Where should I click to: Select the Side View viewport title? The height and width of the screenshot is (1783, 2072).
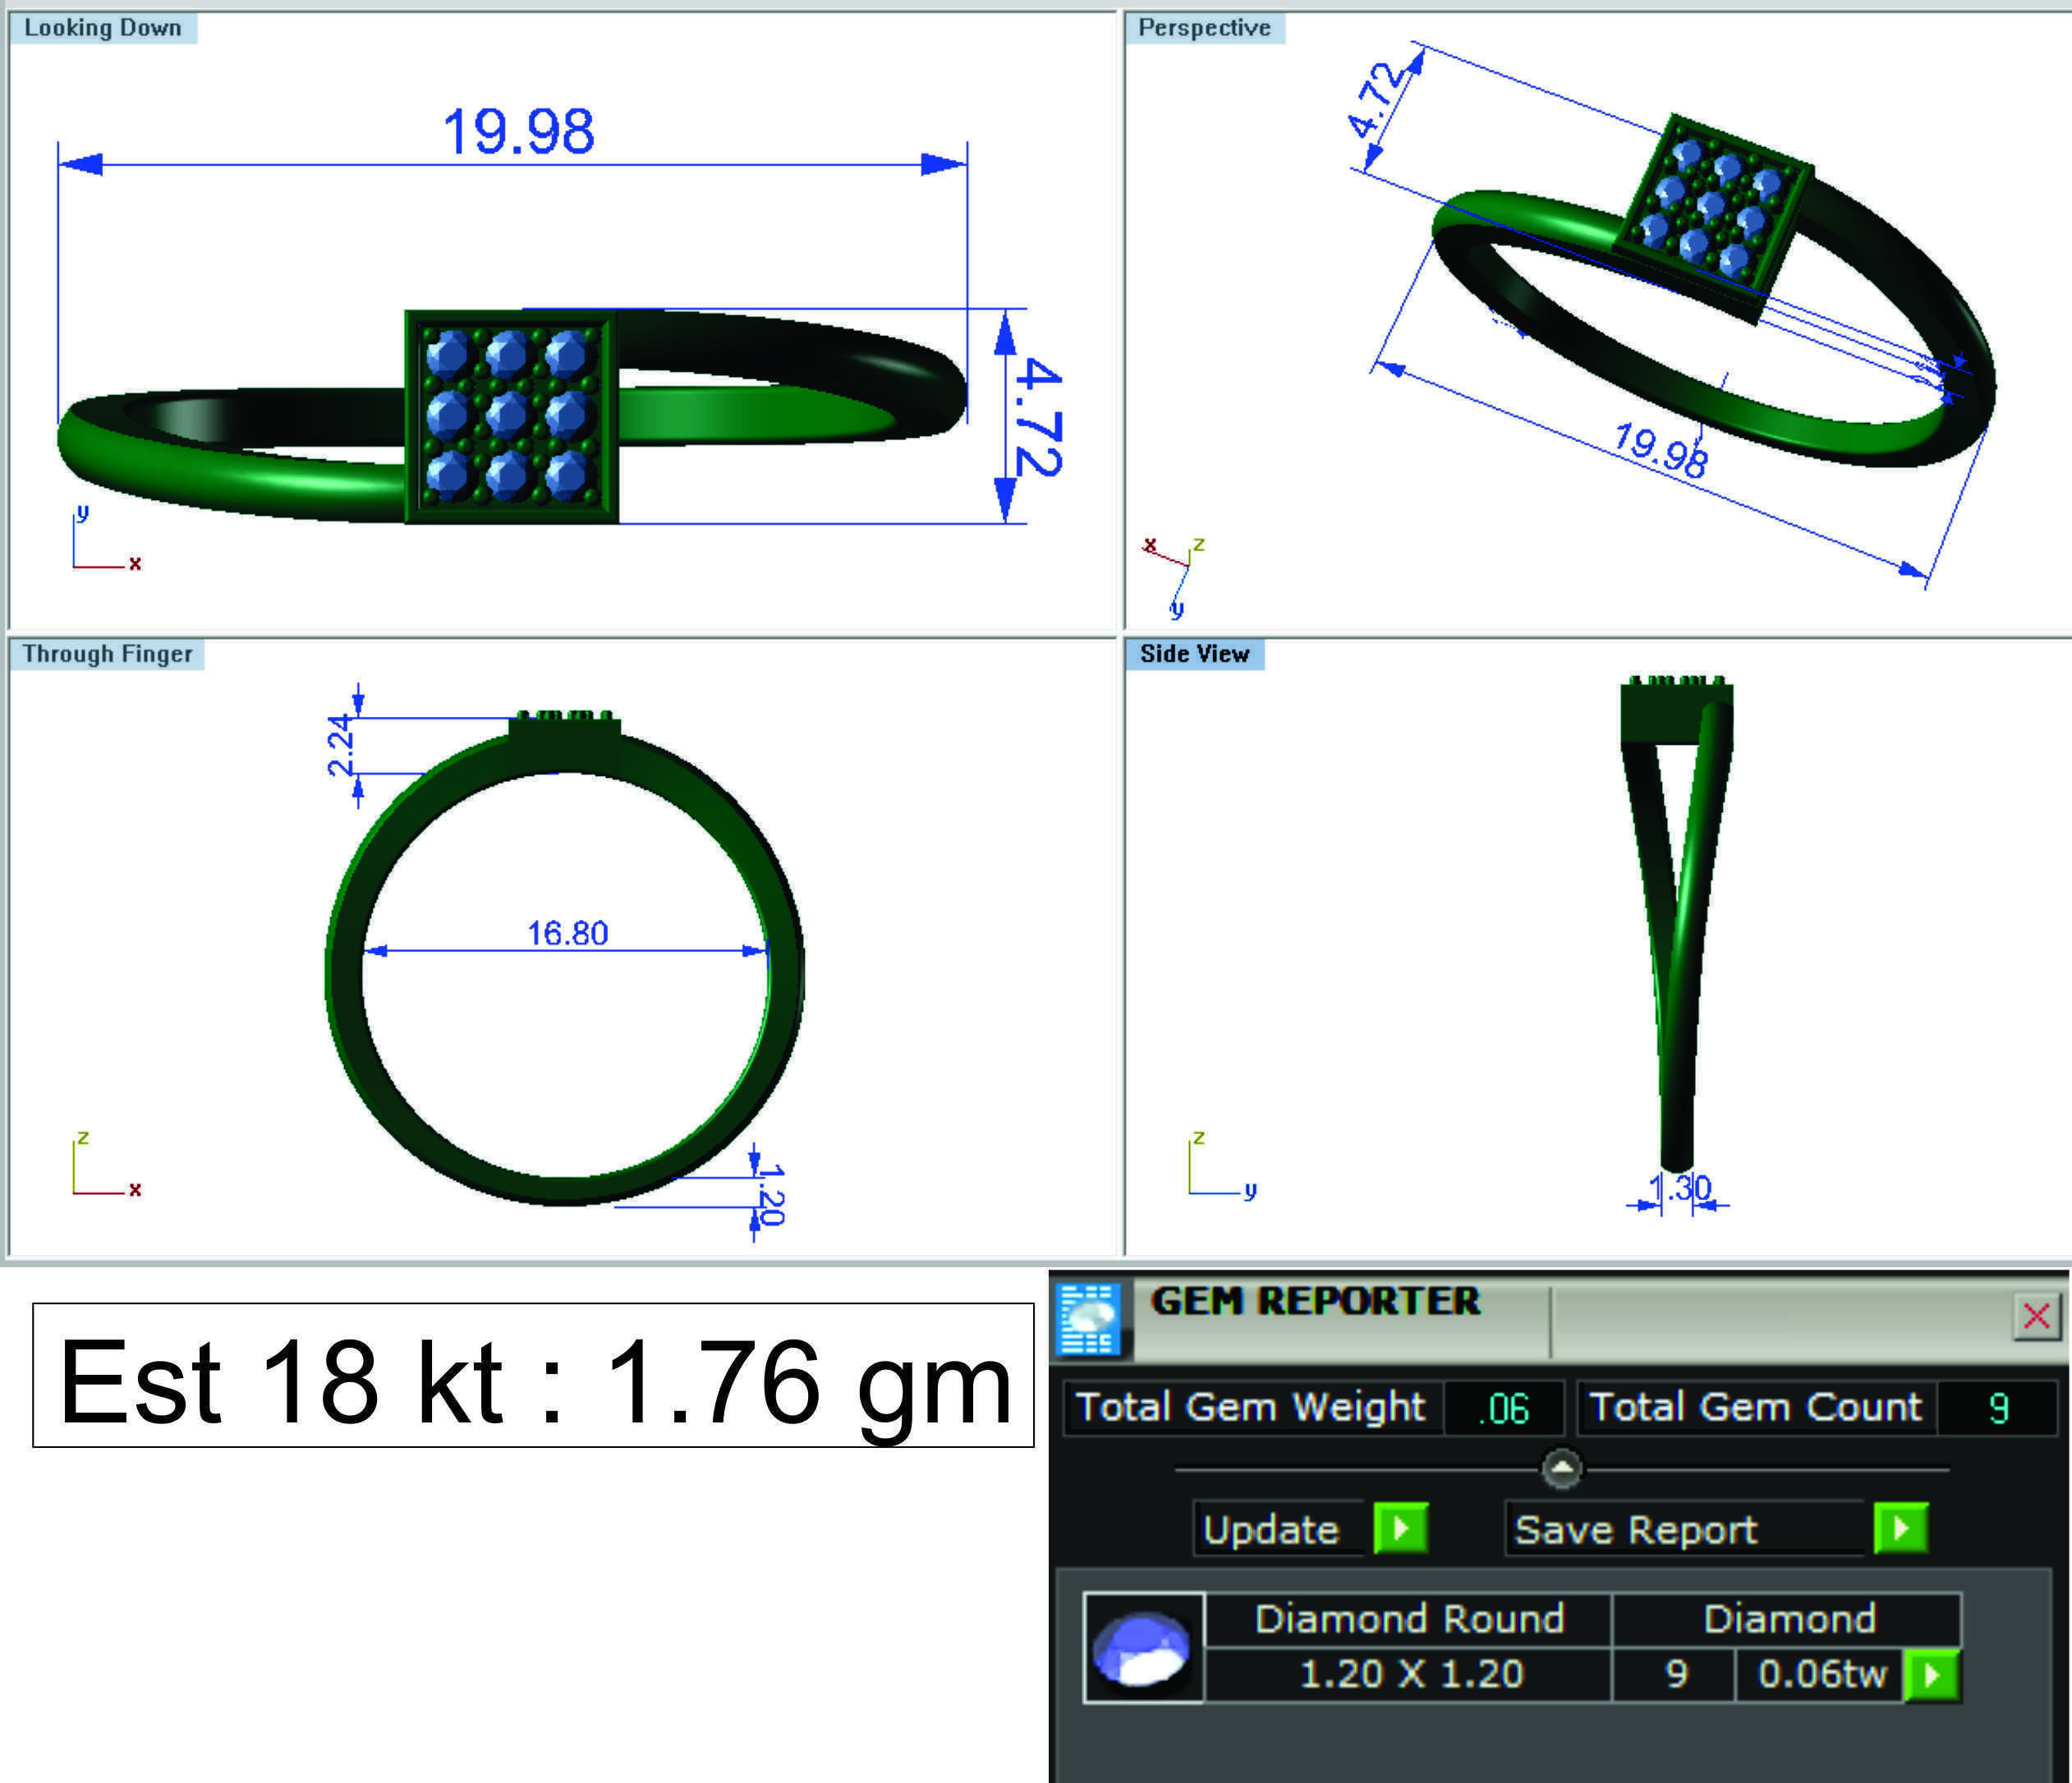pos(1194,654)
